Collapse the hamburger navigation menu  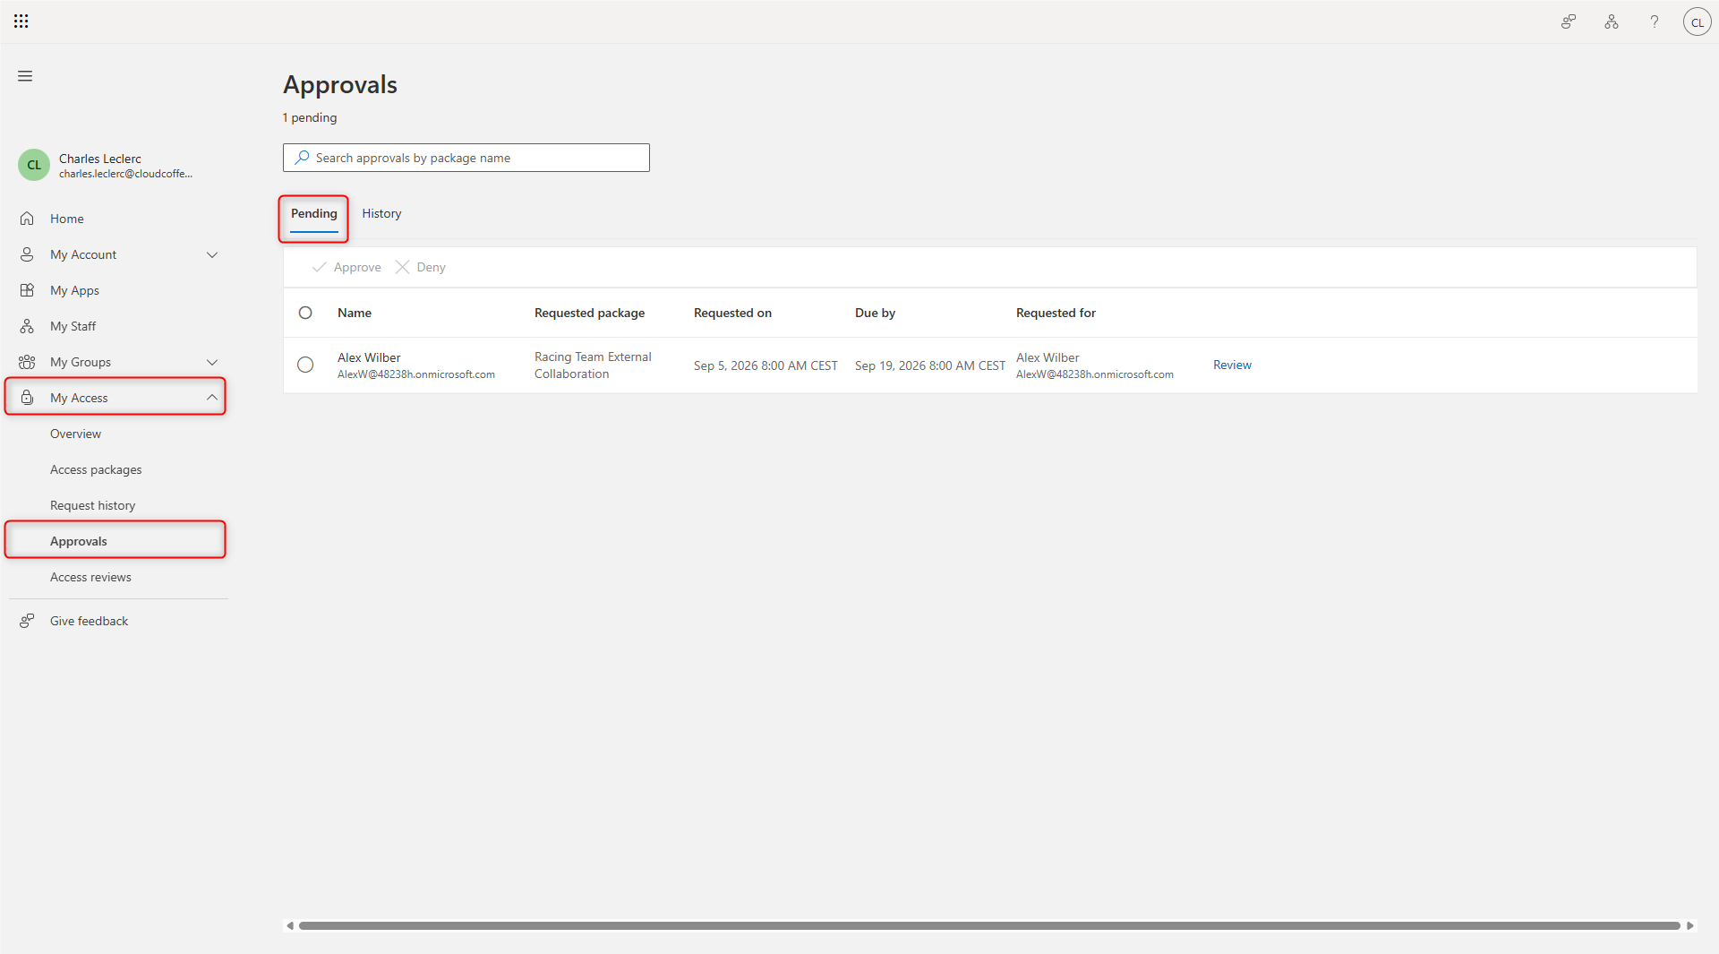tap(25, 76)
